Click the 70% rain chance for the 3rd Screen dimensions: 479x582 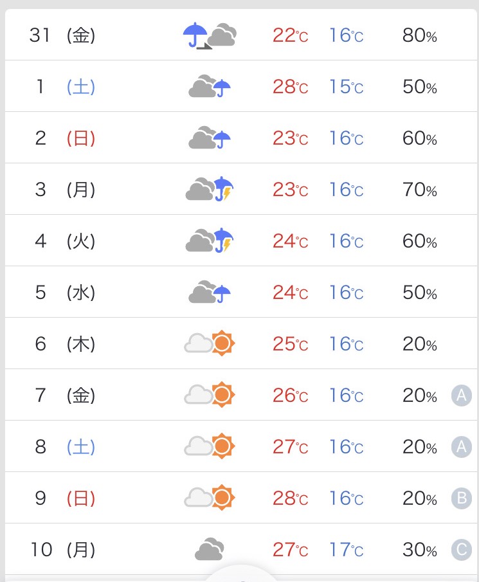click(x=420, y=190)
